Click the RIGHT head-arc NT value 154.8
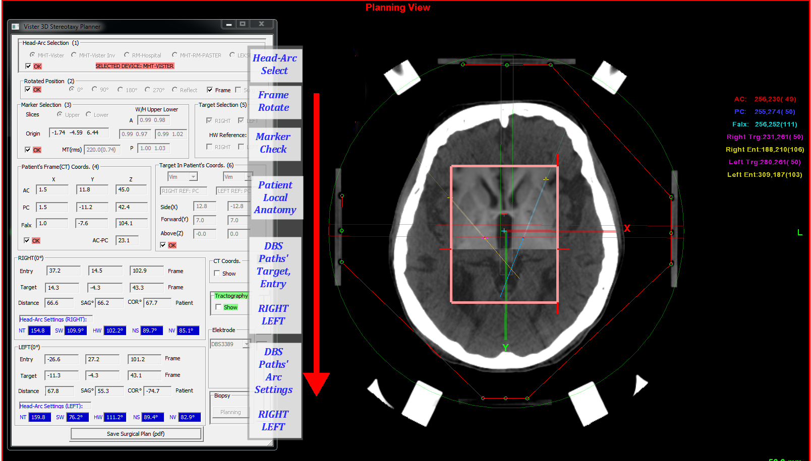Screen dimensions: 811x461 [39, 331]
